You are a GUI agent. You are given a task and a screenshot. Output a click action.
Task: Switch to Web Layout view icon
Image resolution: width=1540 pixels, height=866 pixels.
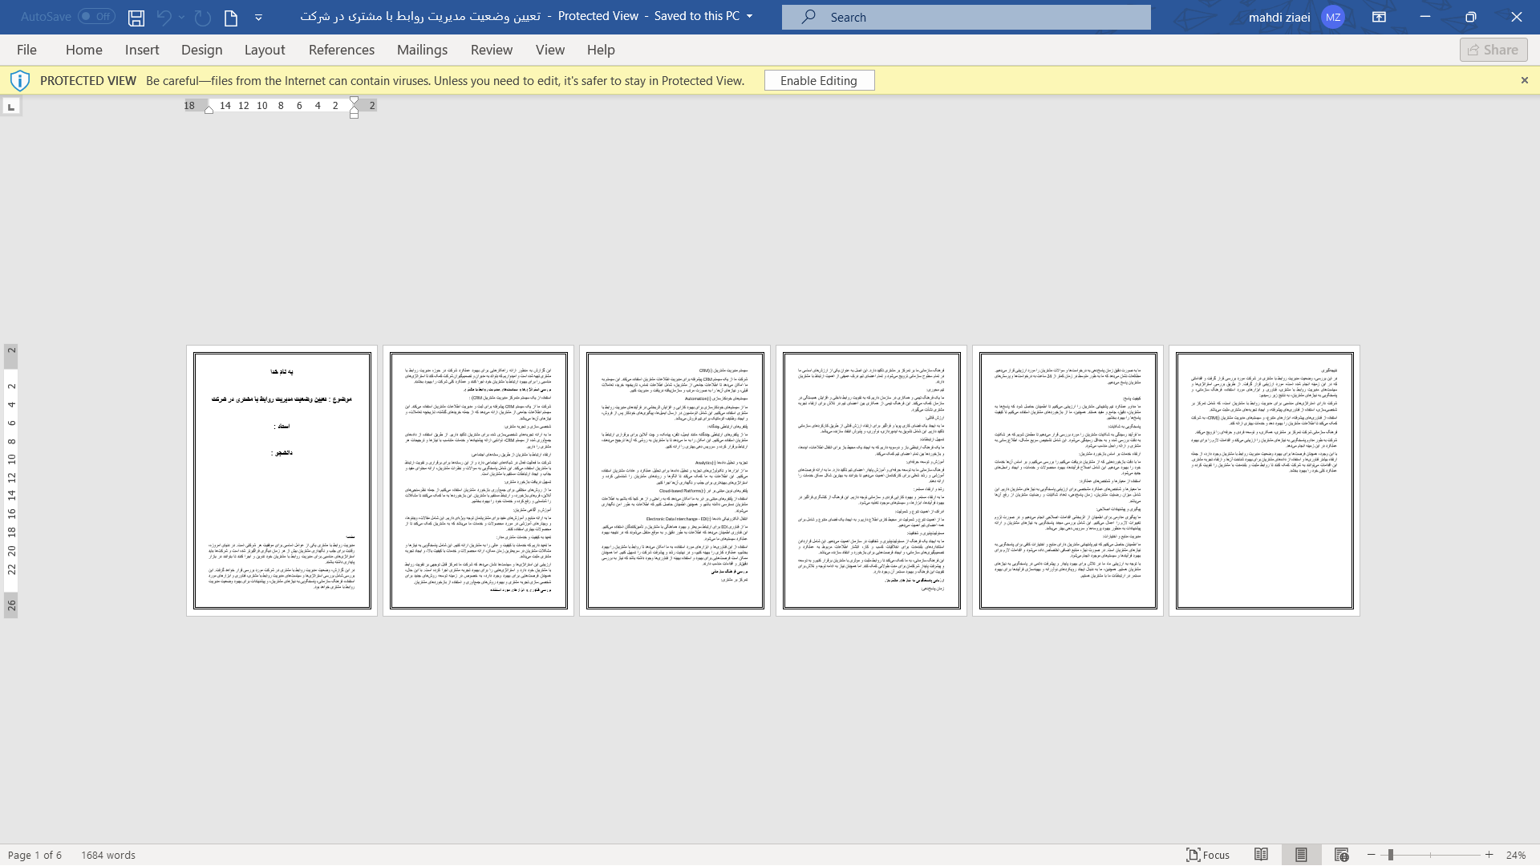[x=1341, y=855]
